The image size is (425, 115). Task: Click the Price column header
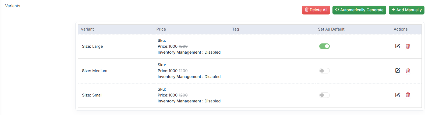pos(161,29)
